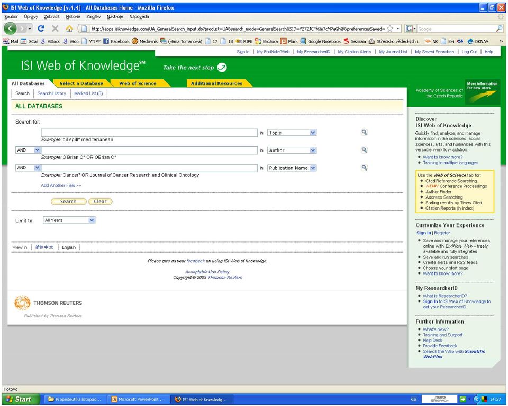This screenshot has height=406, width=508.
Task: Switch to Microsoft PowerPoint taskbar window
Action: click(138, 399)
